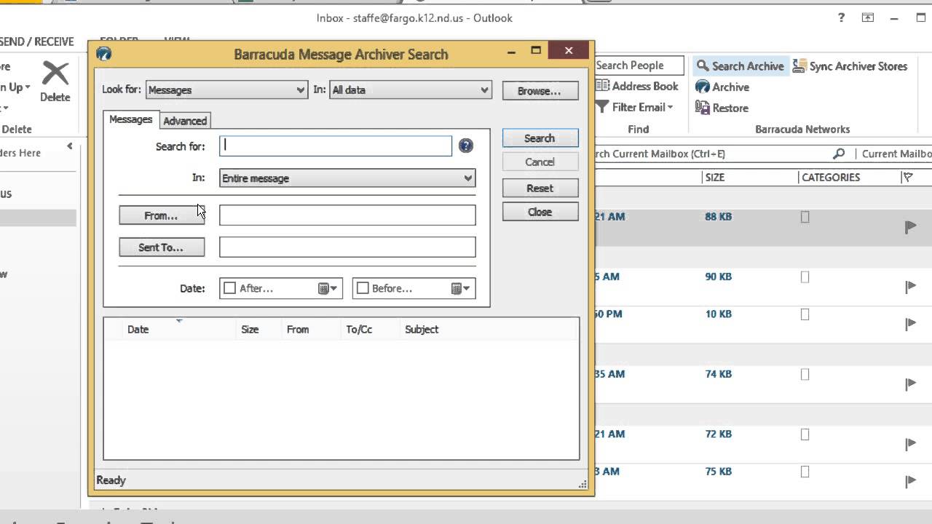Switch to the Advanced tab
Viewport: 932px width, 524px height.
tap(185, 121)
